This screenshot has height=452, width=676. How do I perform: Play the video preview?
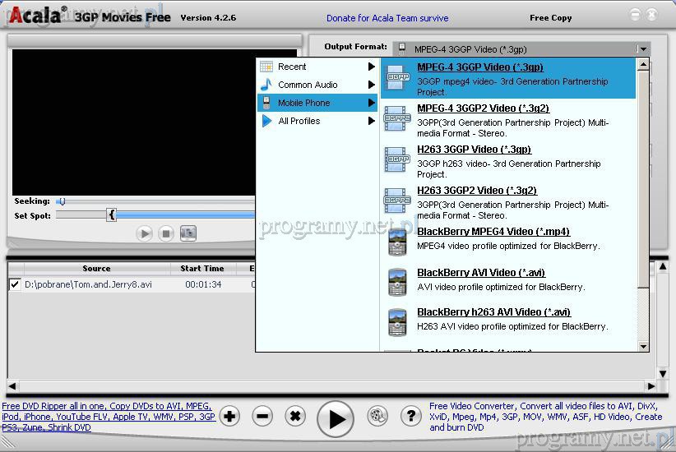pyautogui.click(x=145, y=233)
